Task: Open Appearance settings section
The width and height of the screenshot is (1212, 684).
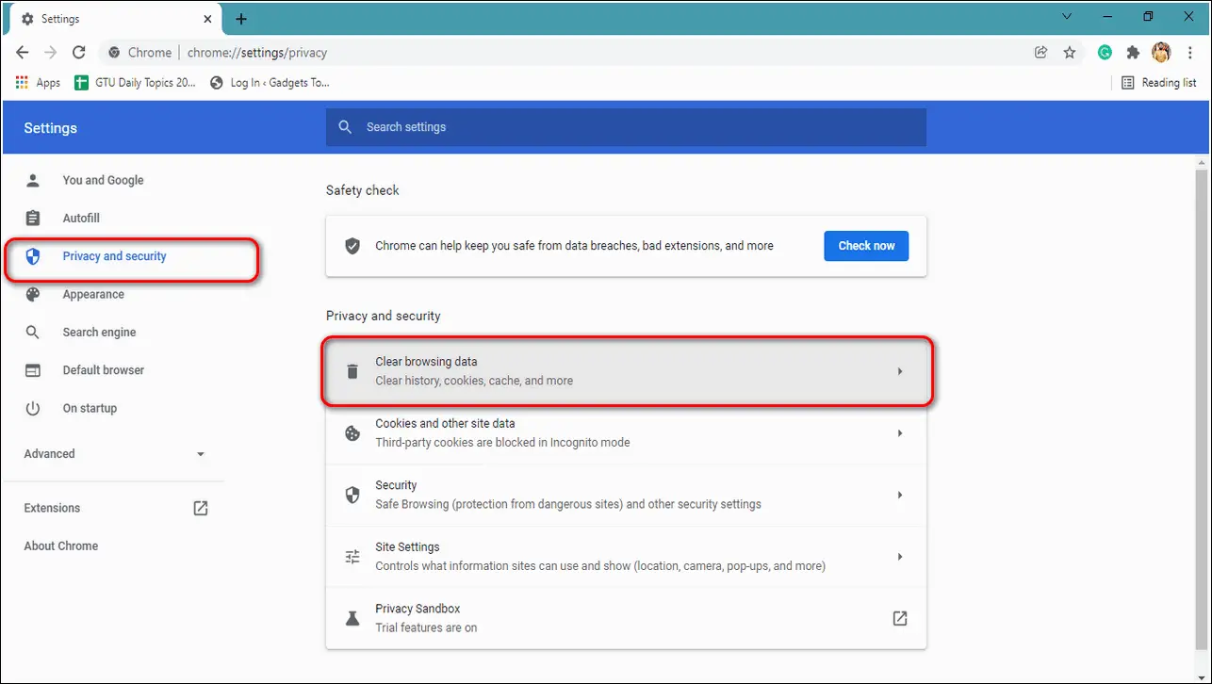Action: click(x=93, y=294)
